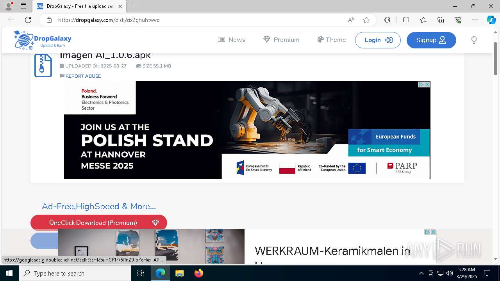500x281 pixels.
Task: Open the tab actions menu icon
Action: tap(23, 6)
